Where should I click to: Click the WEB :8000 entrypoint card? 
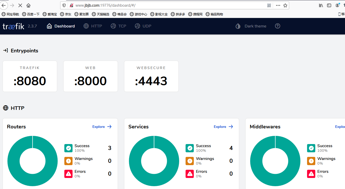90,76
